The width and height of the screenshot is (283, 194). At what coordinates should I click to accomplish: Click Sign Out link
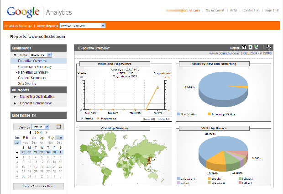[x=272, y=11]
